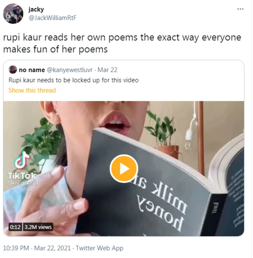Open the @JackWilliamRtF handle
Viewport: 253px width, 258px height.
(53, 18)
